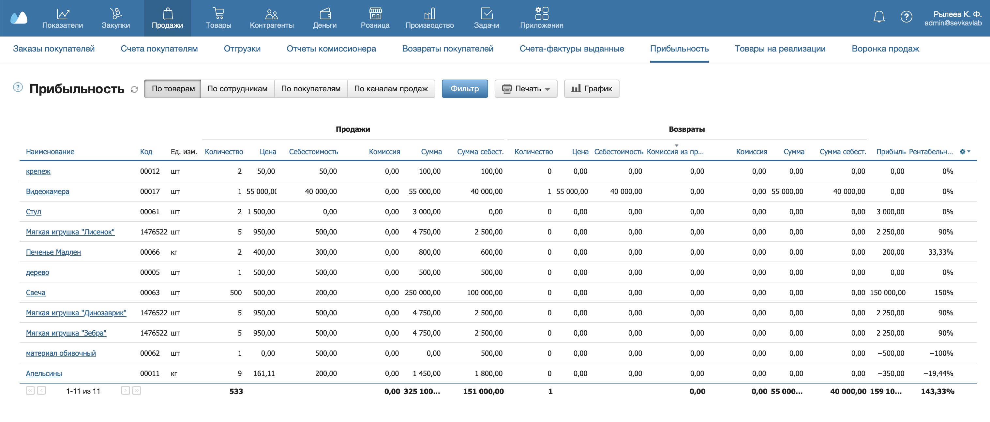This screenshot has height=422, width=990.
Task: Open the Видеокамера product link
Action: click(47, 191)
